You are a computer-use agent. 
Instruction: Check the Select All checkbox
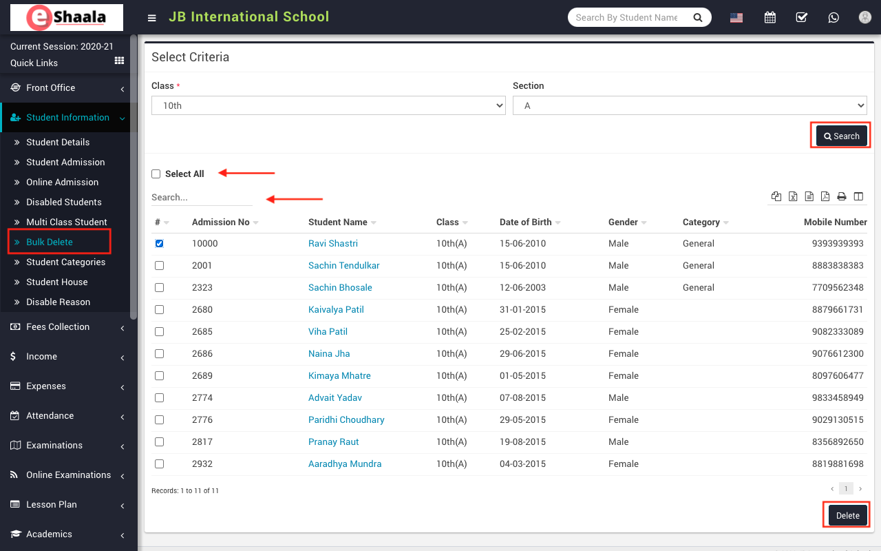(x=156, y=174)
